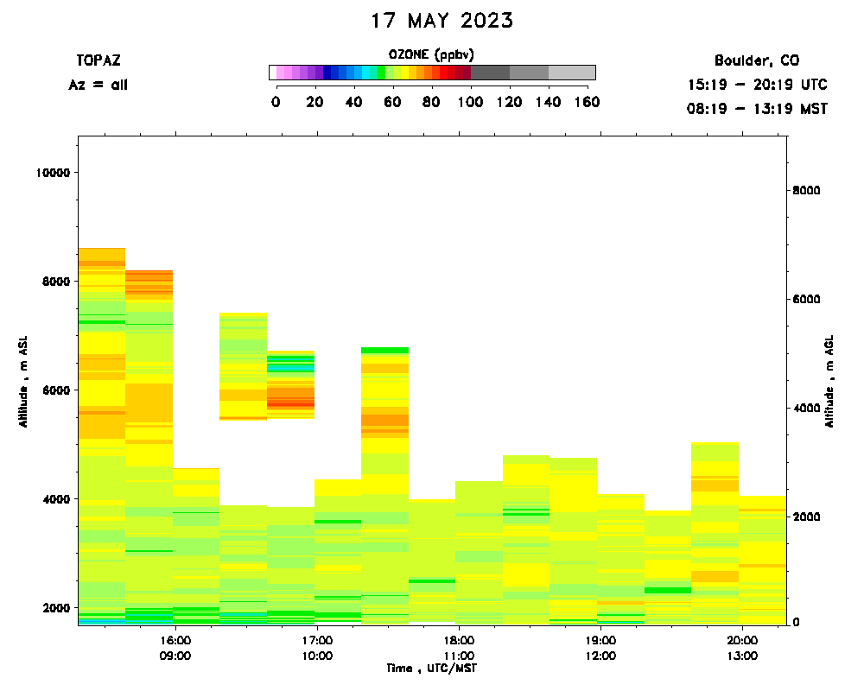This screenshot has width=864, height=691.
Task: Click the green band near 2500 m before 18:00
Action: (x=432, y=581)
